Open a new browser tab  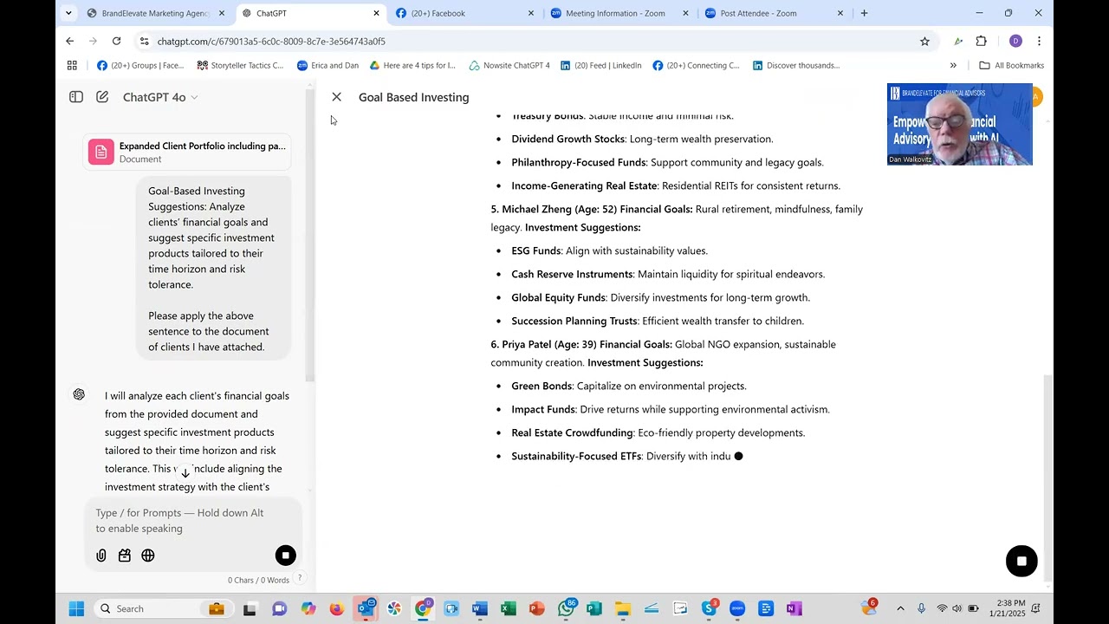pos(864,13)
